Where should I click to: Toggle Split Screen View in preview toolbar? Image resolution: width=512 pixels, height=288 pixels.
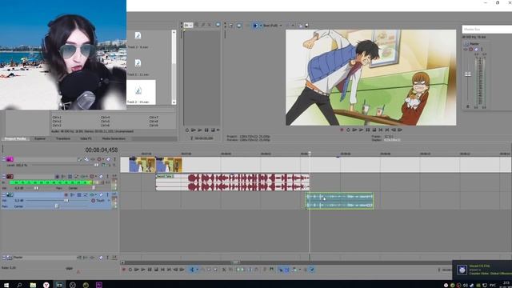pyautogui.click(x=256, y=26)
